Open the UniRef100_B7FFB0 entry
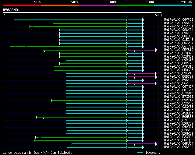This screenshot has width=195, height=155. pyautogui.click(x=179, y=120)
